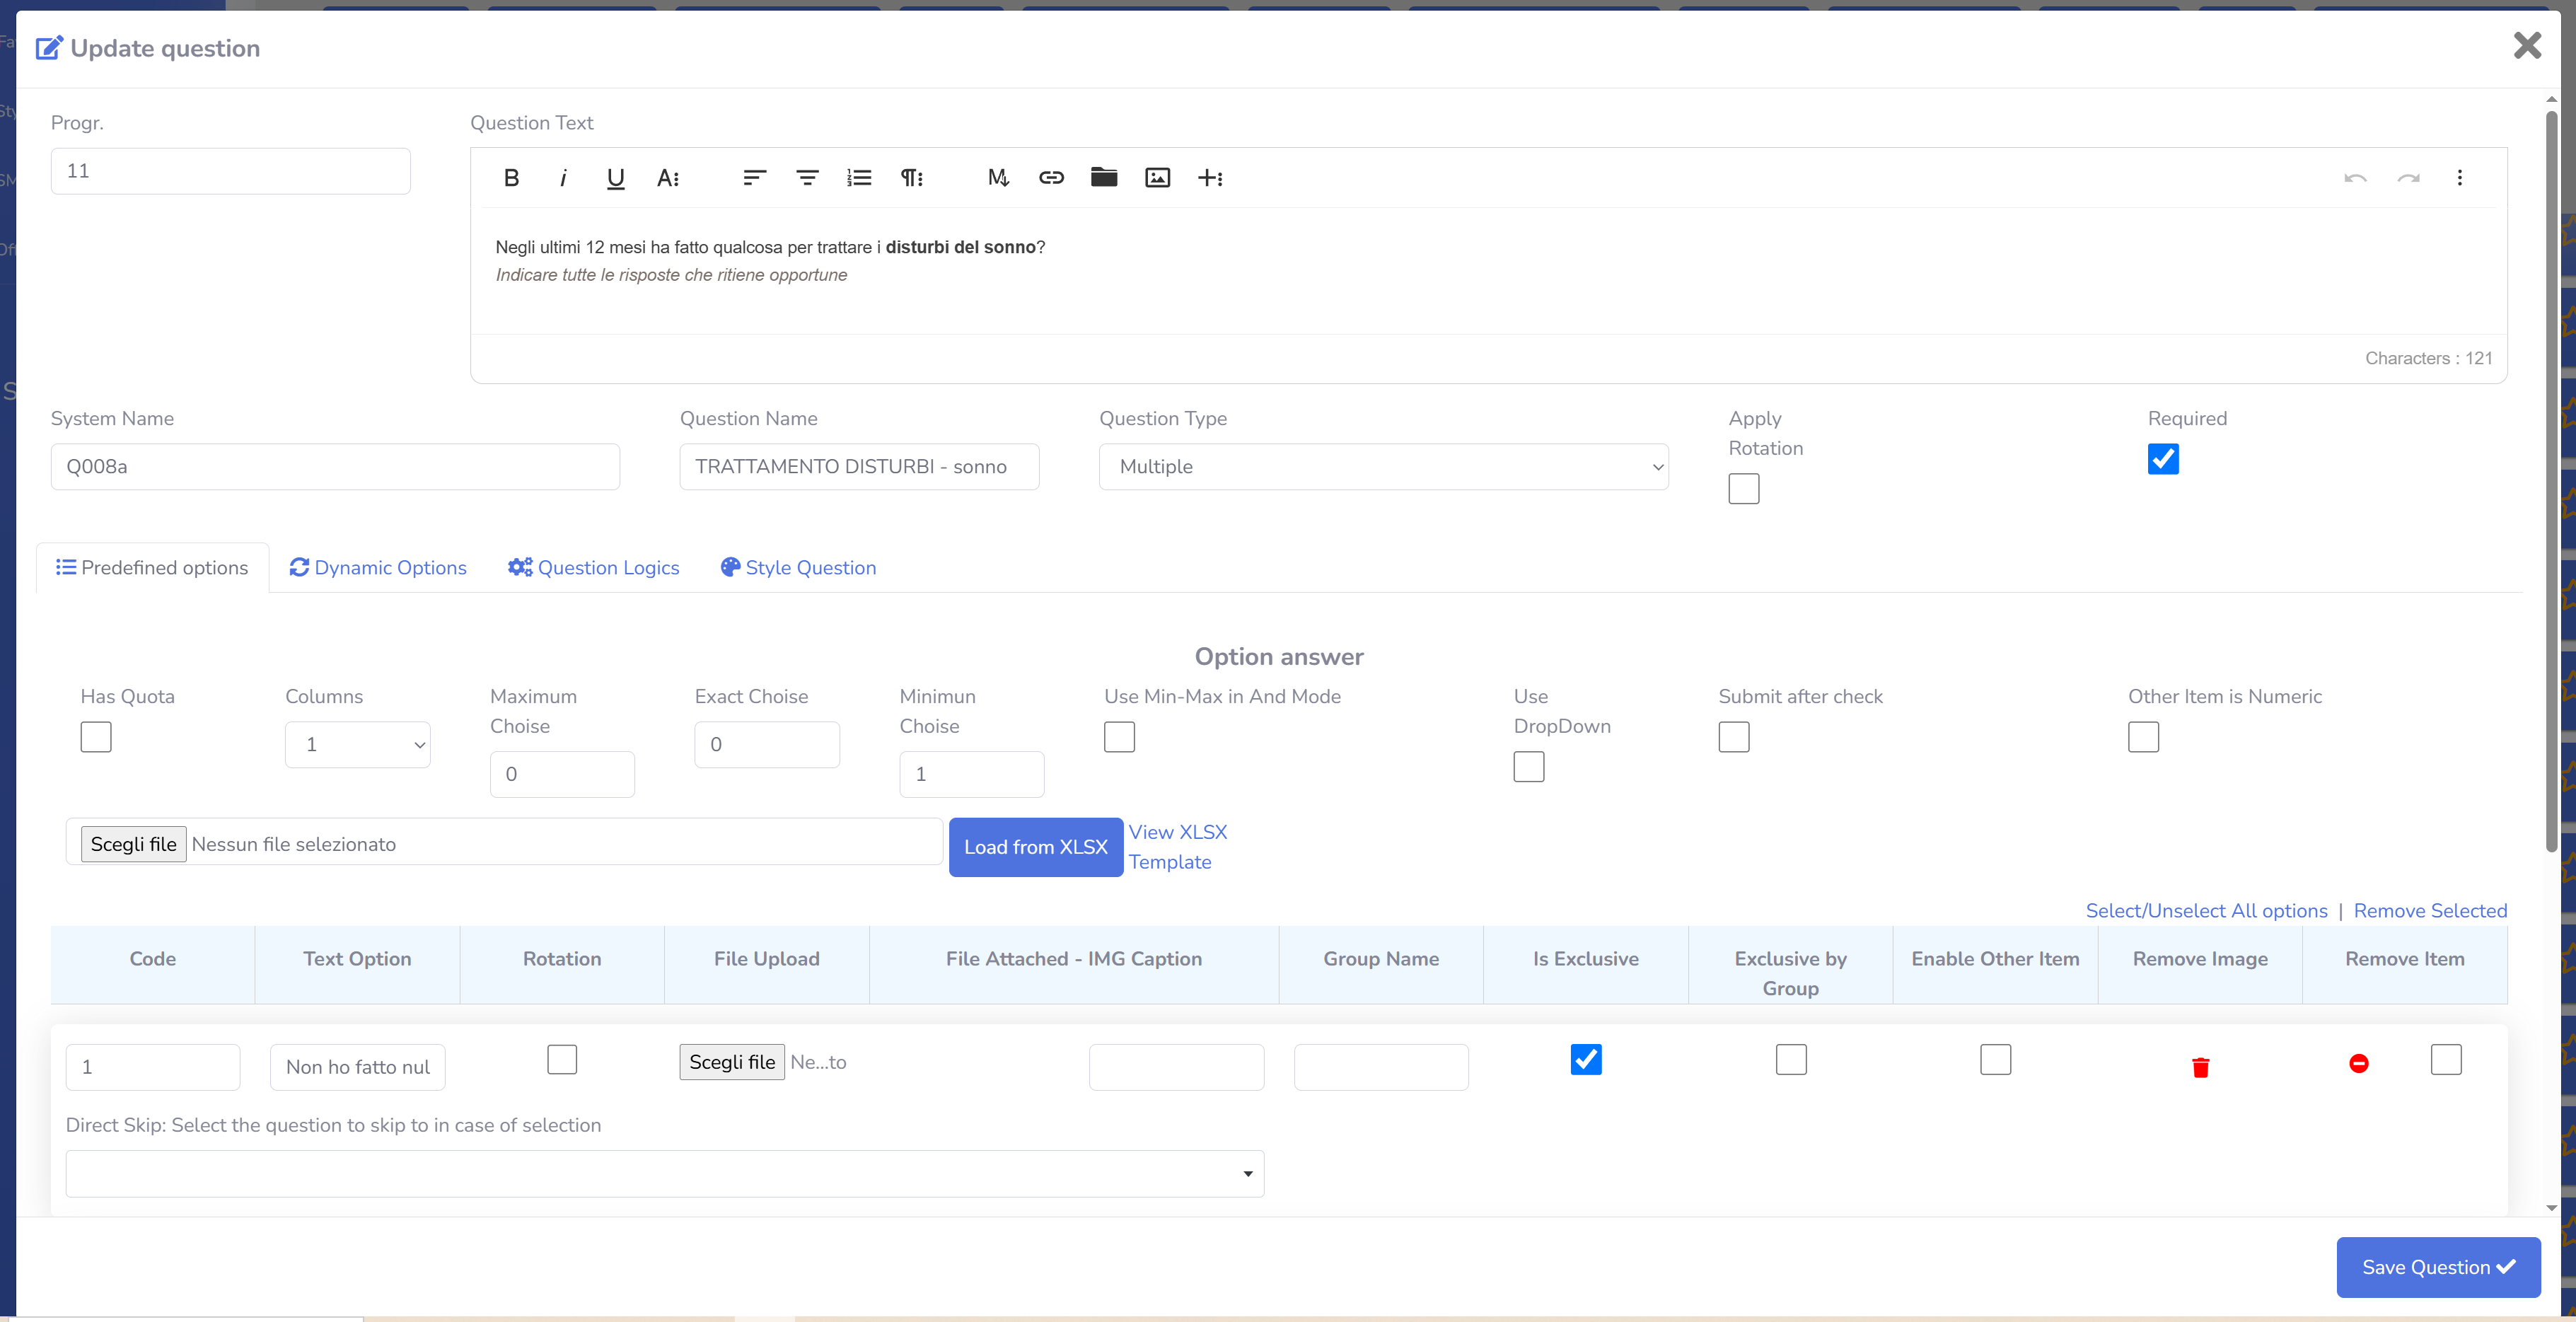Open the Question Logics tab

[593, 568]
